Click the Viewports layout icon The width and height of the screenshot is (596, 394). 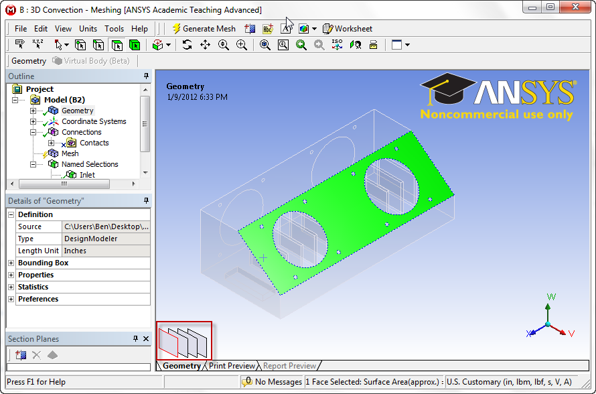(397, 44)
